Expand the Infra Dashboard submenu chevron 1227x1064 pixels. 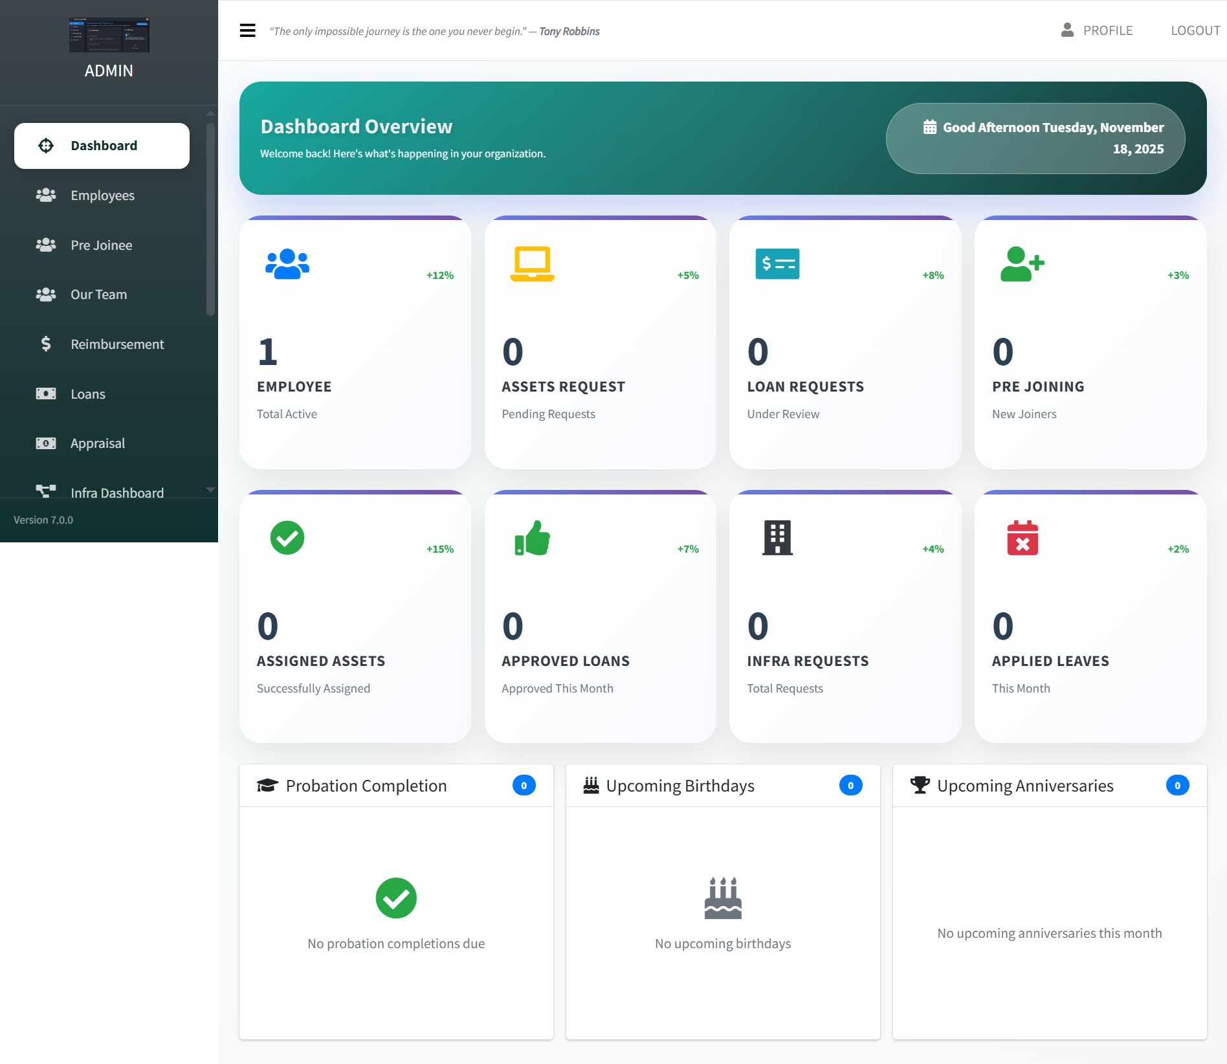210,491
